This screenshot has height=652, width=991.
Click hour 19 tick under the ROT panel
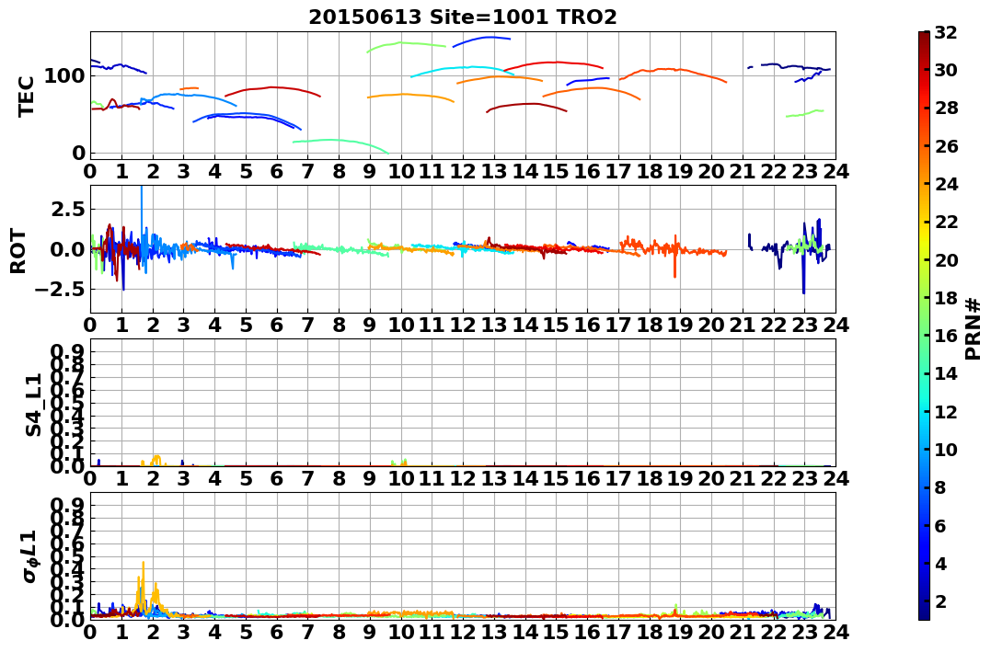(680, 326)
